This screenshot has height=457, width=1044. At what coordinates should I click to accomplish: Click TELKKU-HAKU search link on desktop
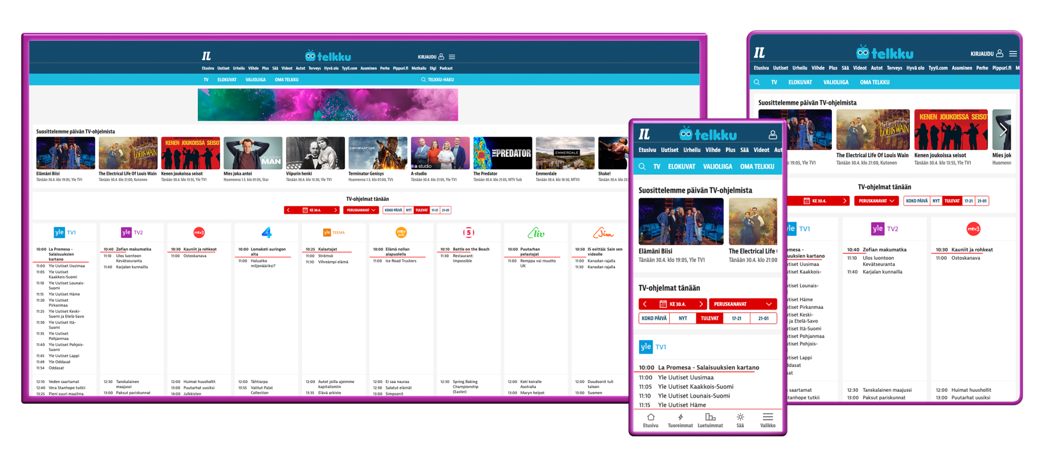coord(437,79)
